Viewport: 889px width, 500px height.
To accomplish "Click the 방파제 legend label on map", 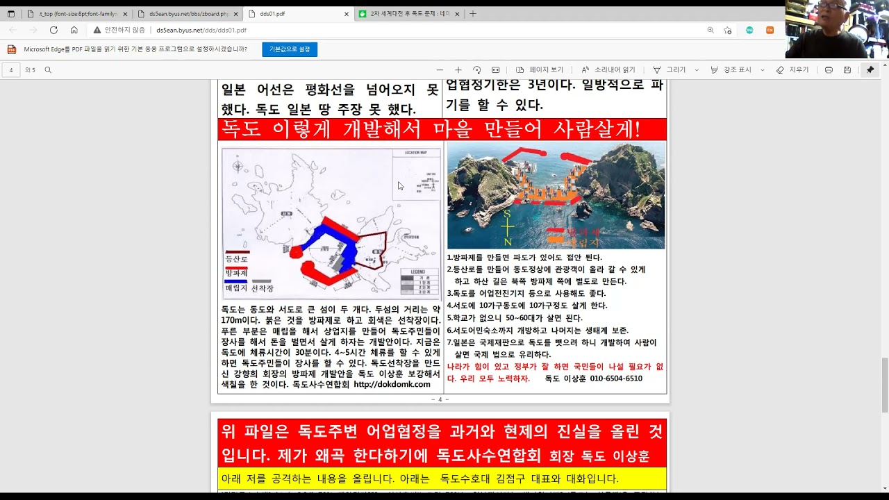I will tap(236, 274).
